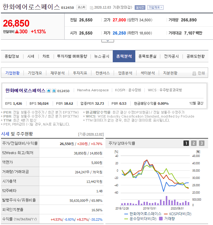Click the PER 18.62 value
The height and width of the screenshot is (225, 213).
point(69,103)
